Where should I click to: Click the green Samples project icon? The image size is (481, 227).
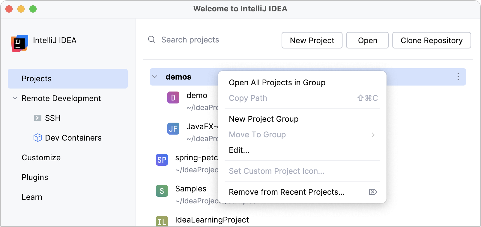coord(162,191)
